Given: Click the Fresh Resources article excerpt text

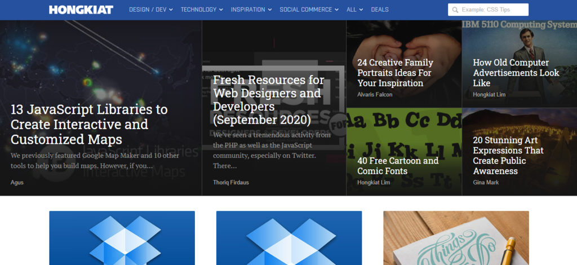Looking at the screenshot, I should click(272, 150).
